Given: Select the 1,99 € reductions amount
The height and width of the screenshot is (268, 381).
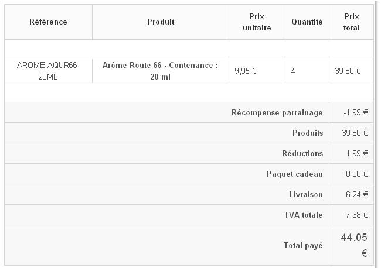Looking at the screenshot, I should pos(357,153).
